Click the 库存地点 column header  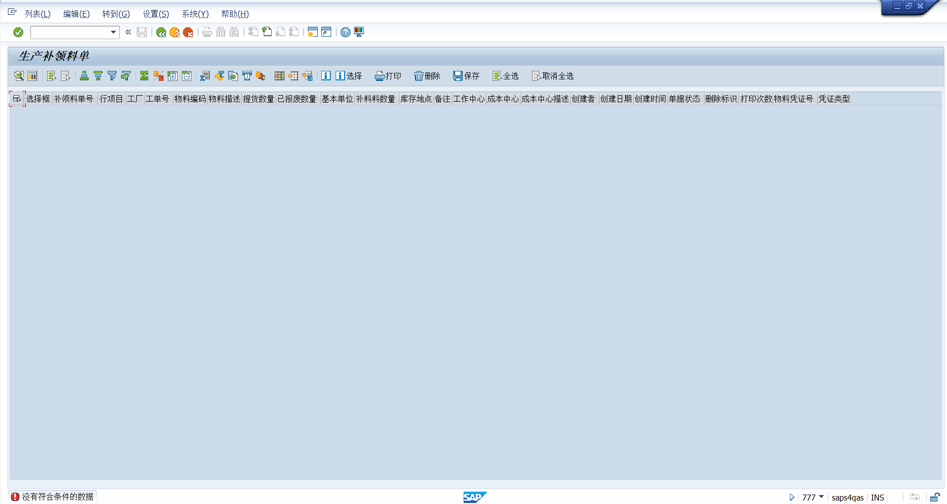tap(416, 99)
